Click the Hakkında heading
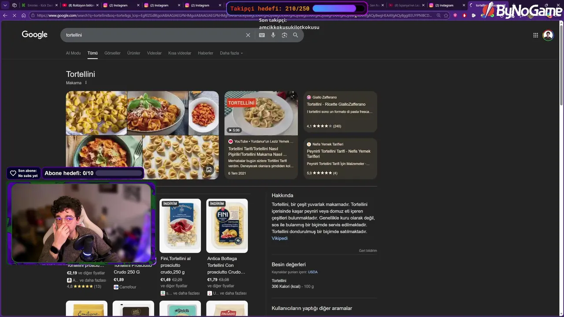 tap(282, 195)
